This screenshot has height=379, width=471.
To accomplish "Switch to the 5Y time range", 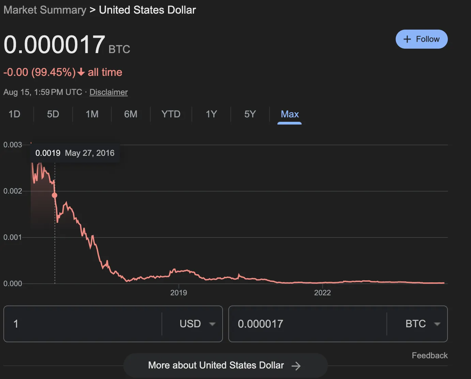I will coord(250,114).
